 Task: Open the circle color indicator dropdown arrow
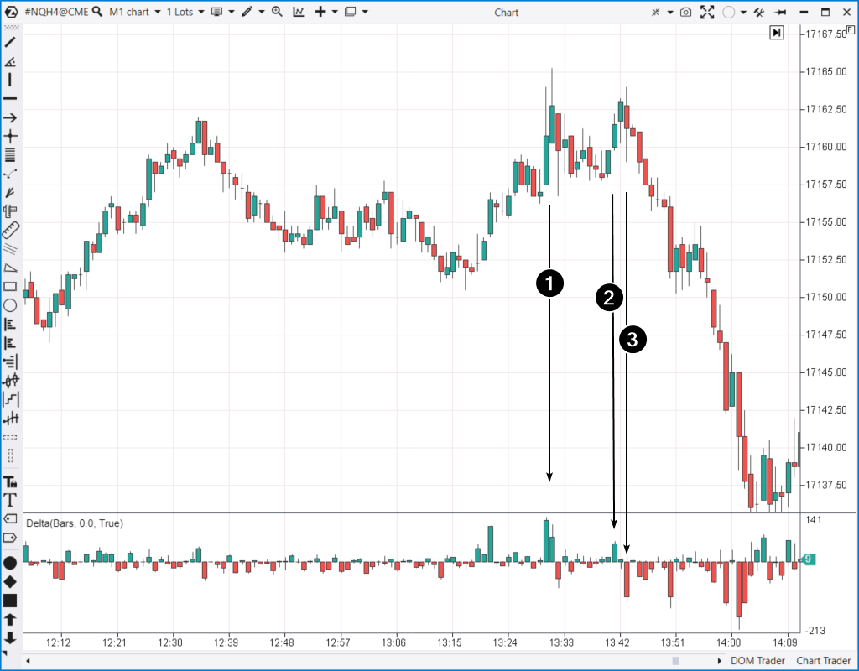742,12
